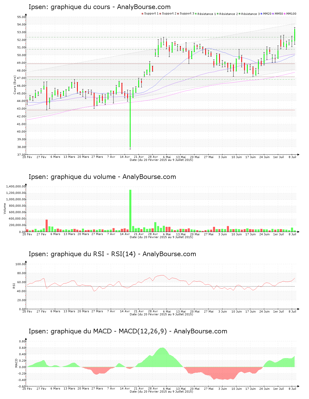
Task: Click the '46.00' price axis label
Action: coord(21,86)
